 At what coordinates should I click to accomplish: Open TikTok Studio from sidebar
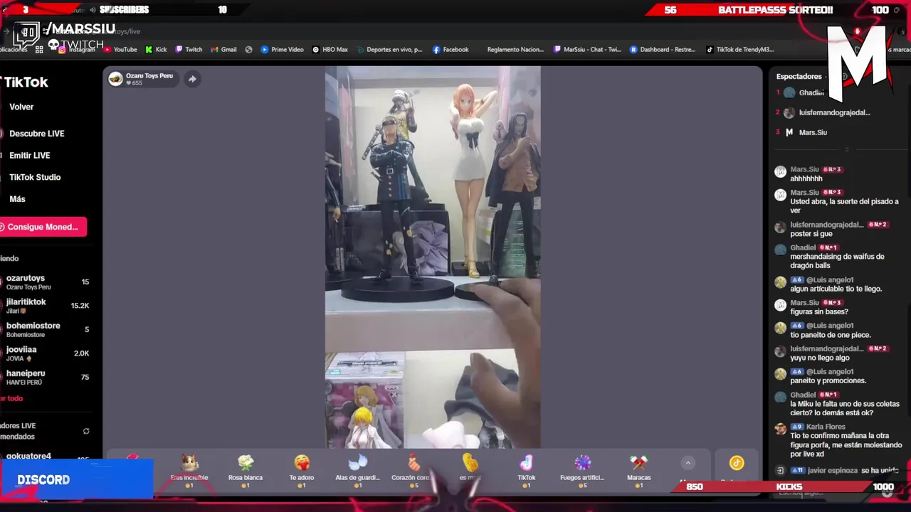coord(35,178)
